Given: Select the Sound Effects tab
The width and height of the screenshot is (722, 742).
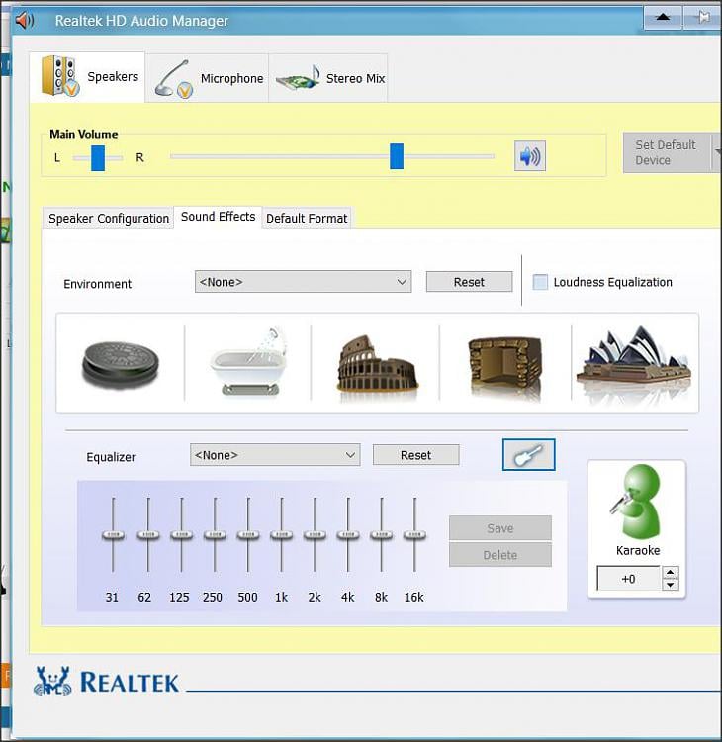Looking at the screenshot, I should point(219,217).
